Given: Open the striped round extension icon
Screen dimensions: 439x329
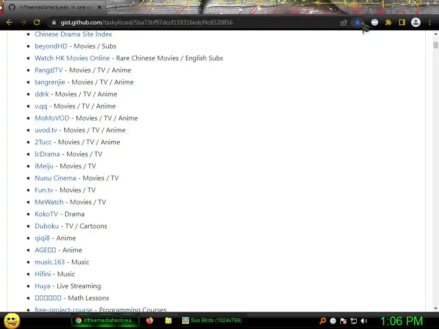Looking at the screenshot, I should point(375,22).
